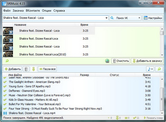Image resolution: width=166 pixels, height=122 pixels.
Task: Click the active downloads arrow counter in status bar
Action: [118, 118]
